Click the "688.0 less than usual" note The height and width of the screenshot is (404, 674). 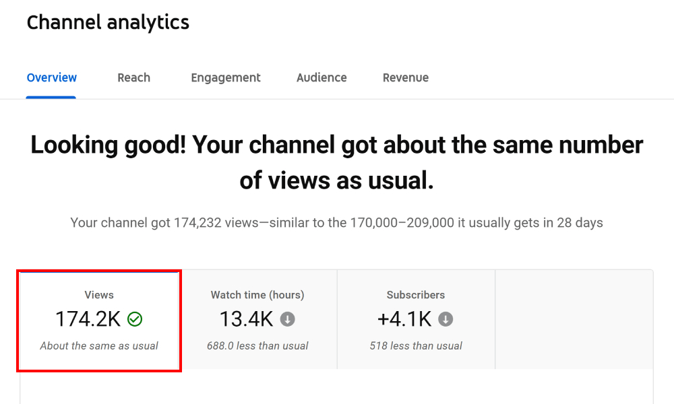(257, 346)
